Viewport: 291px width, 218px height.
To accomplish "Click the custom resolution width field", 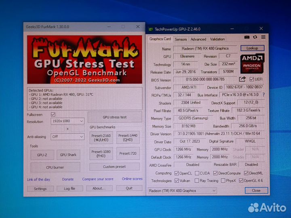I will [57, 129].
